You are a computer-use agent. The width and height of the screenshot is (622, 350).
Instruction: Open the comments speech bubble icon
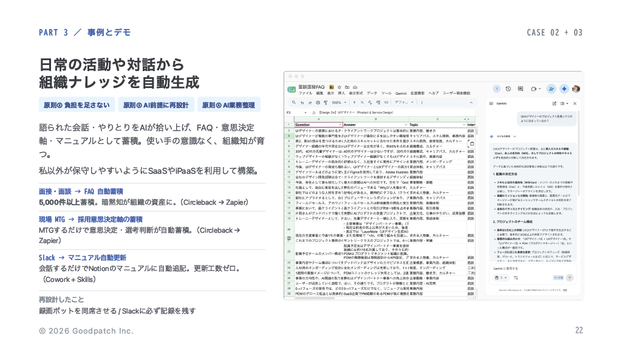tap(521, 89)
